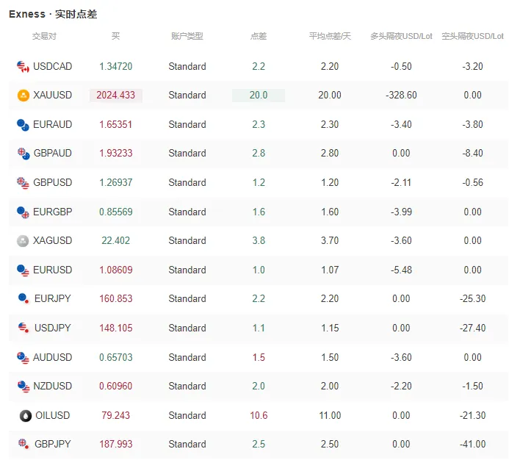Viewport: 509px width, 460px height.
Task: Click the GBPJPY flag pair icon
Action: pos(24,443)
